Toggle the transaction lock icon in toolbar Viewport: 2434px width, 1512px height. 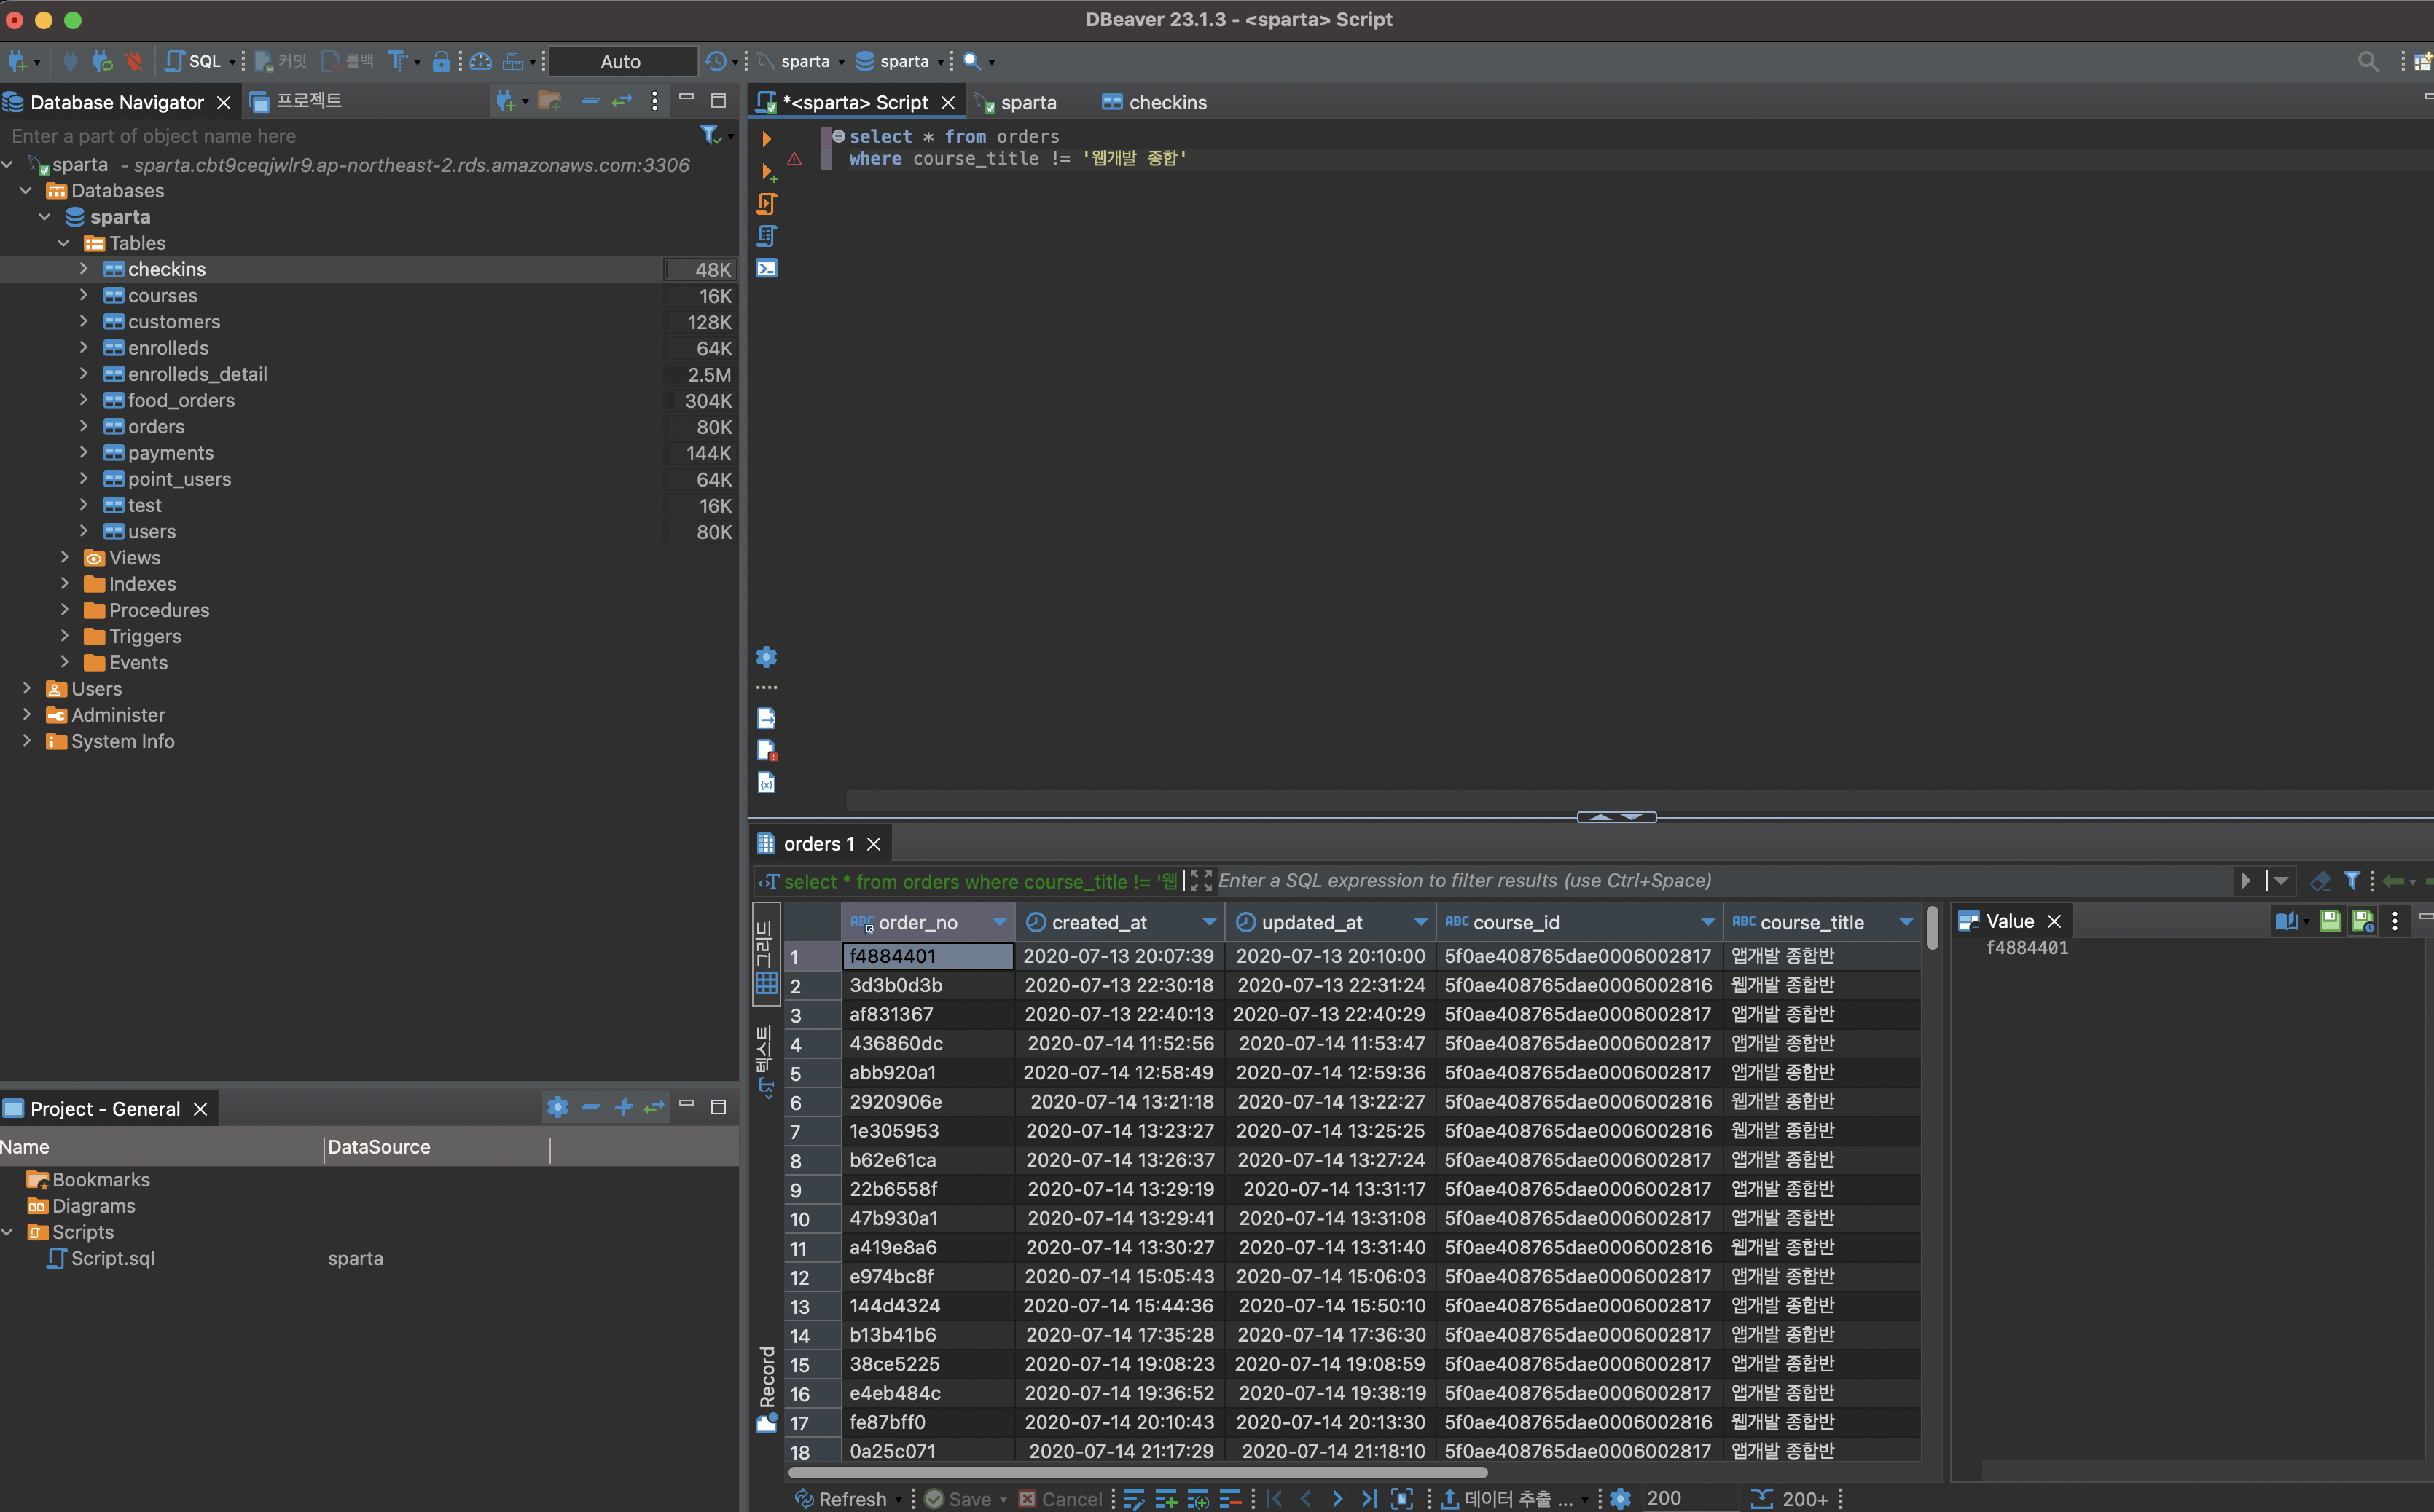tap(441, 61)
